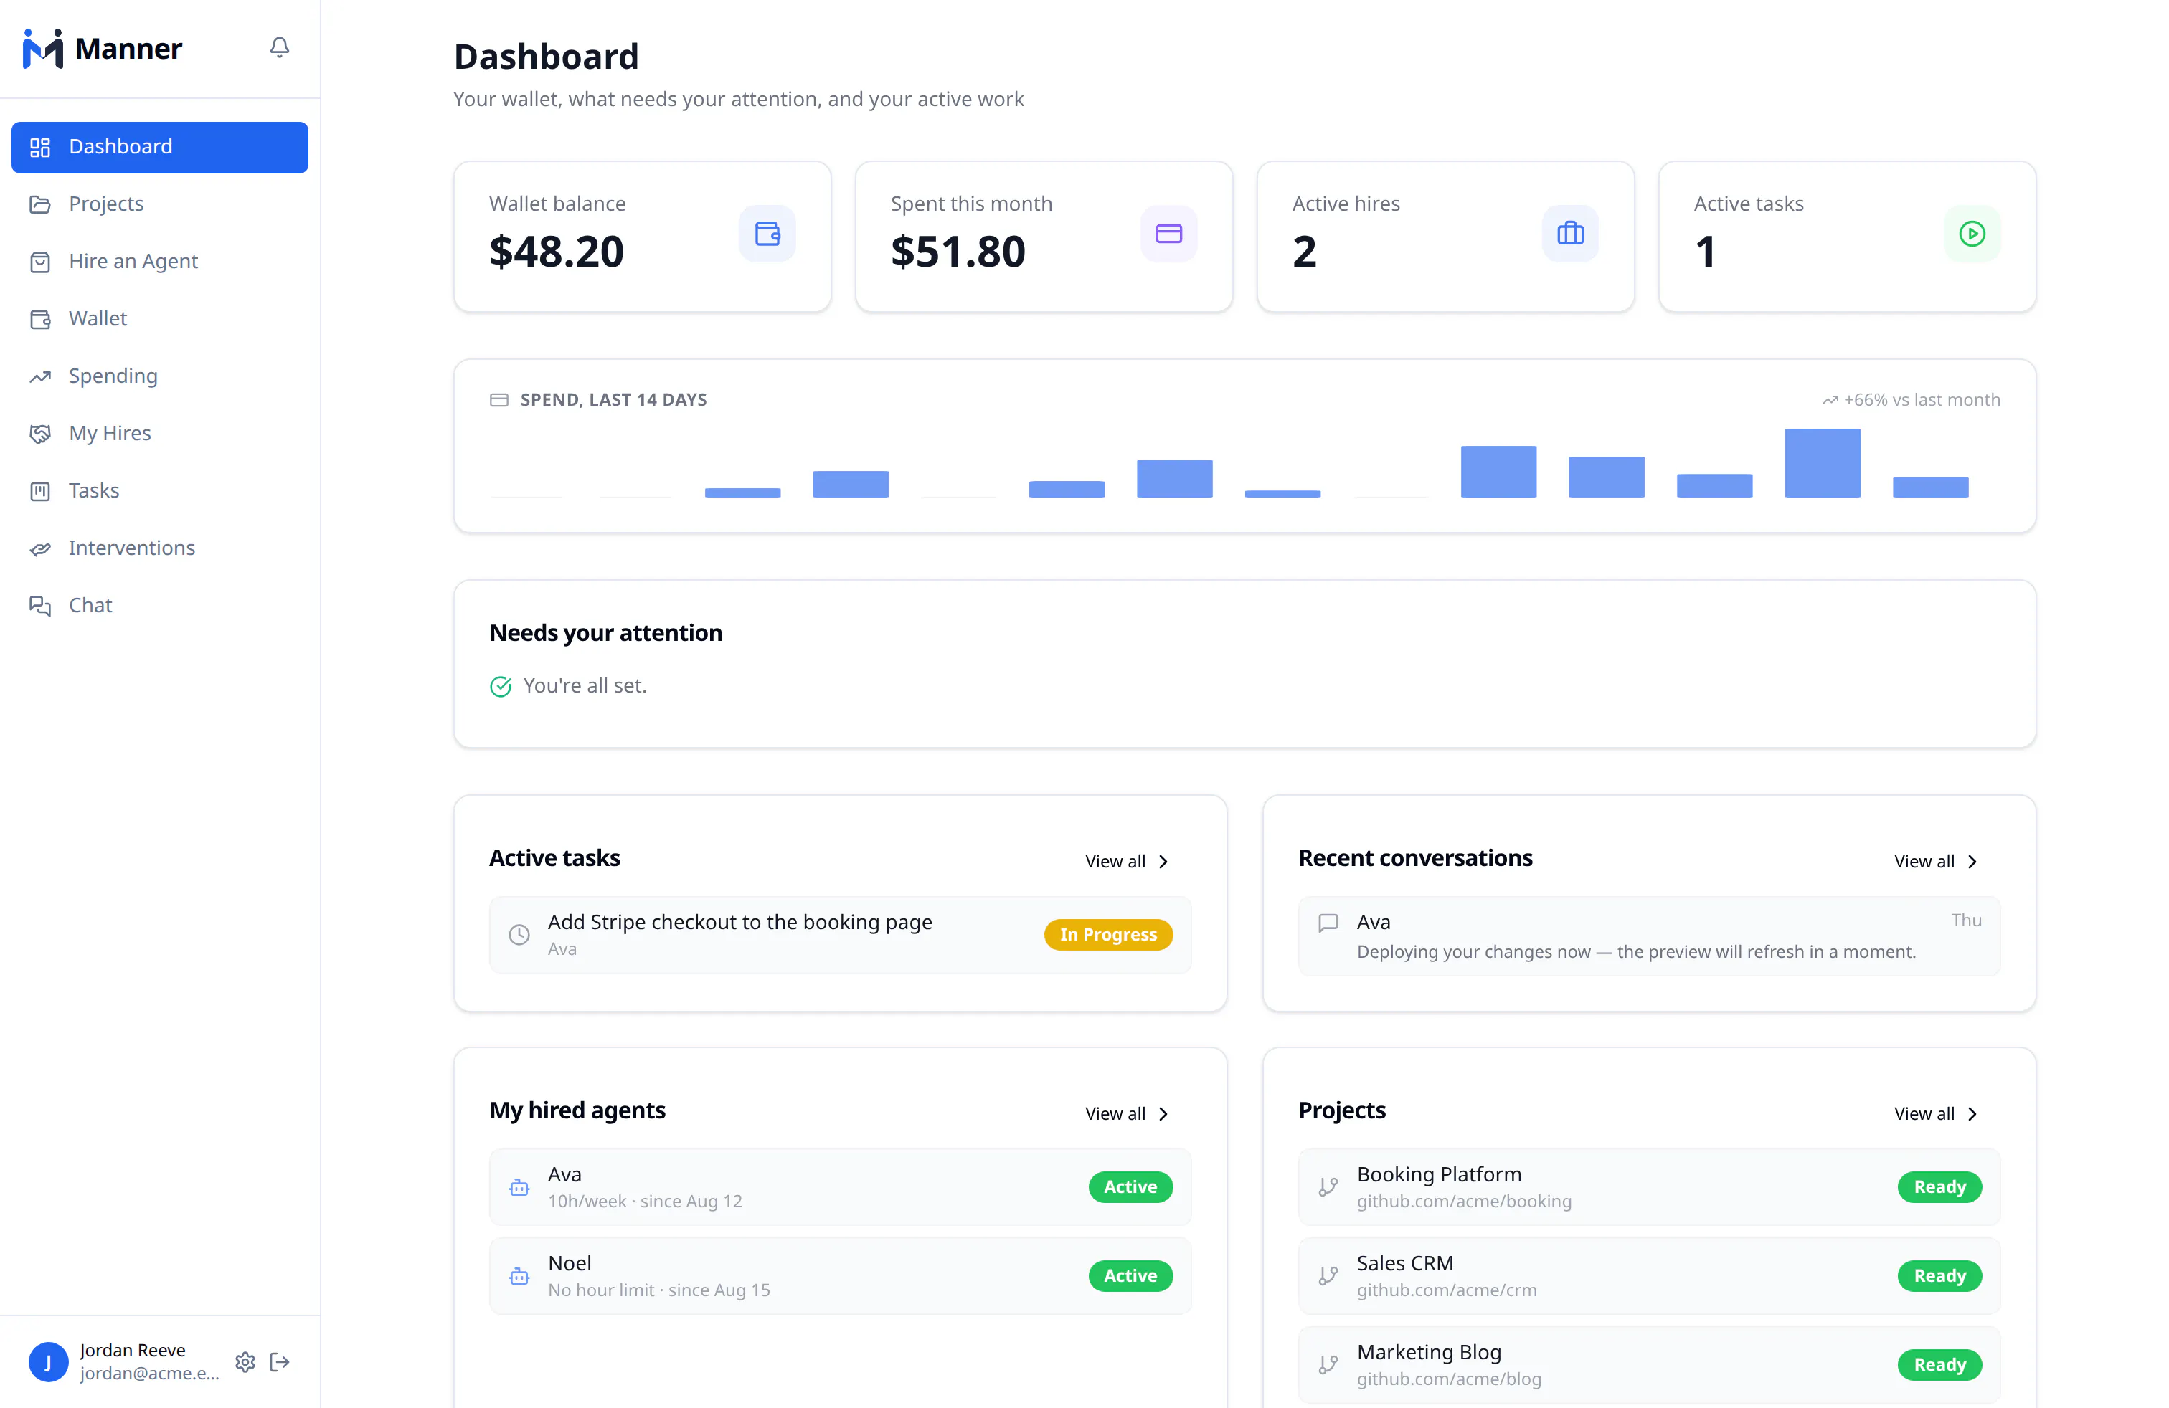This screenshot has width=2169, height=1408.
Task: Click the Chat bubbles icon in sidebar
Action: click(x=40, y=606)
